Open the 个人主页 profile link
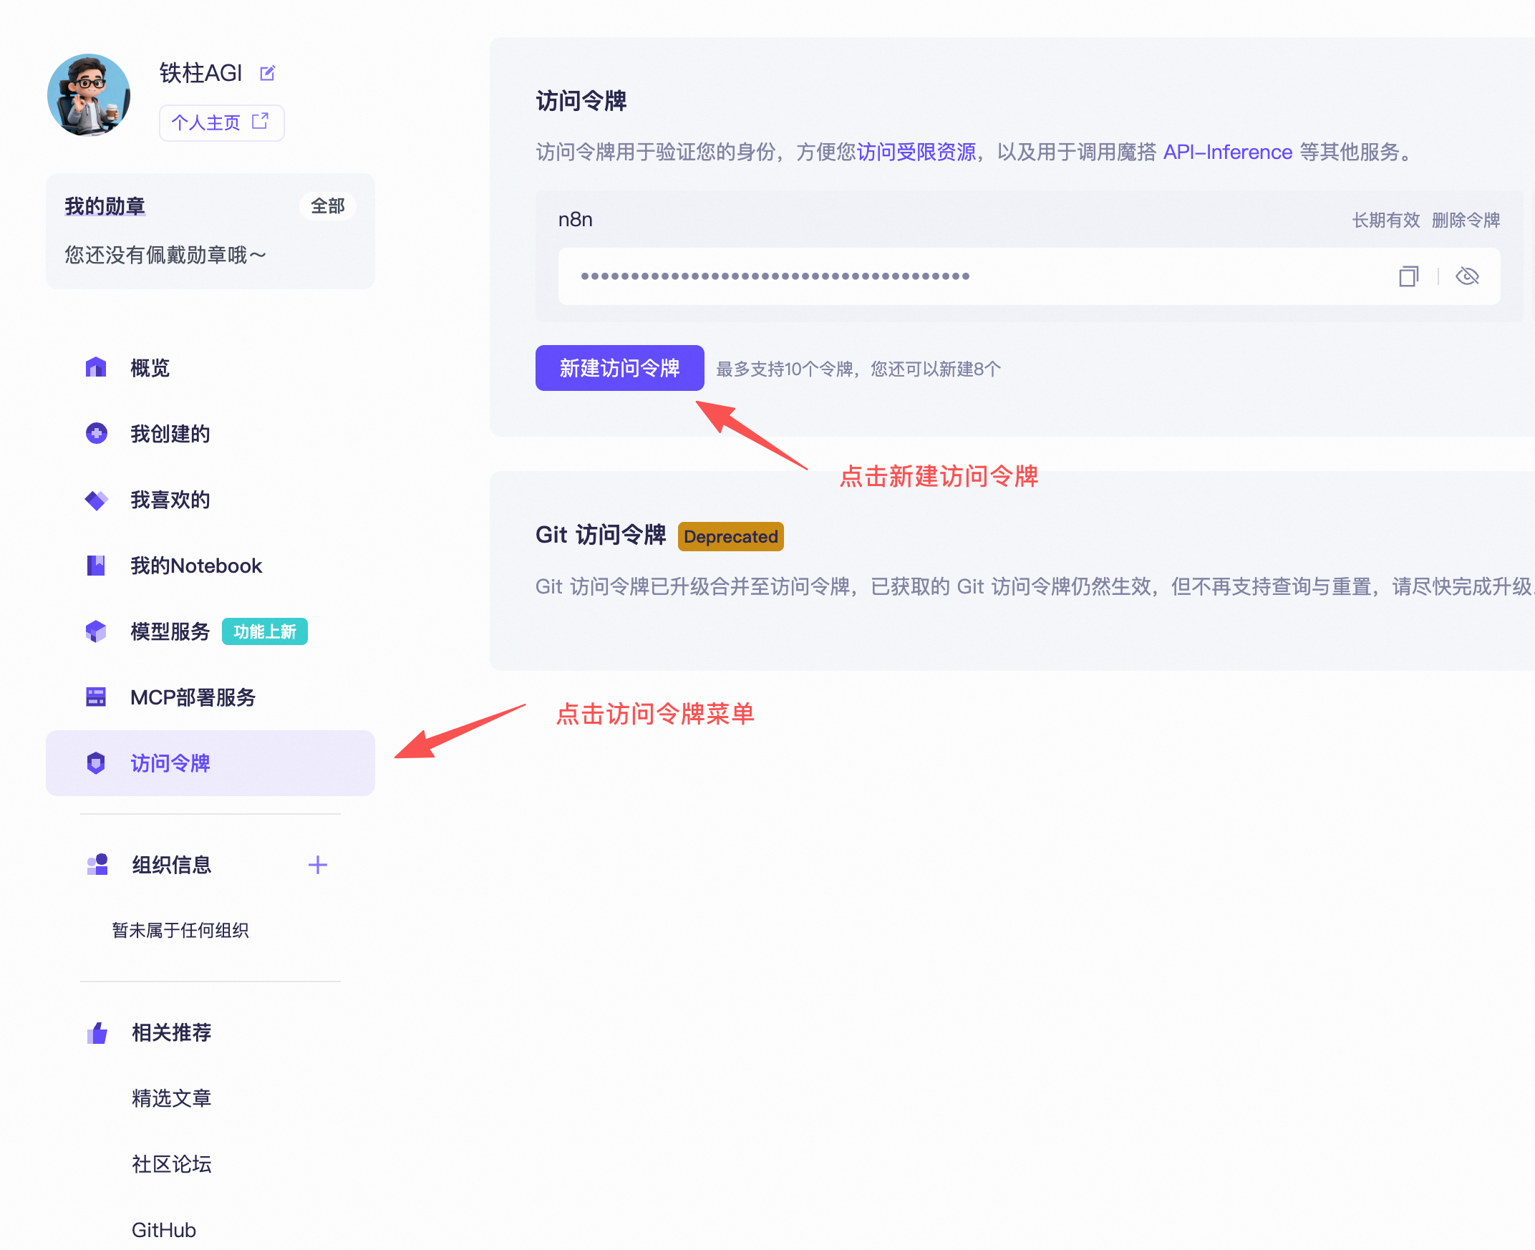Image resolution: width=1535 pixels, height=1250 pixels. [221, 122]
